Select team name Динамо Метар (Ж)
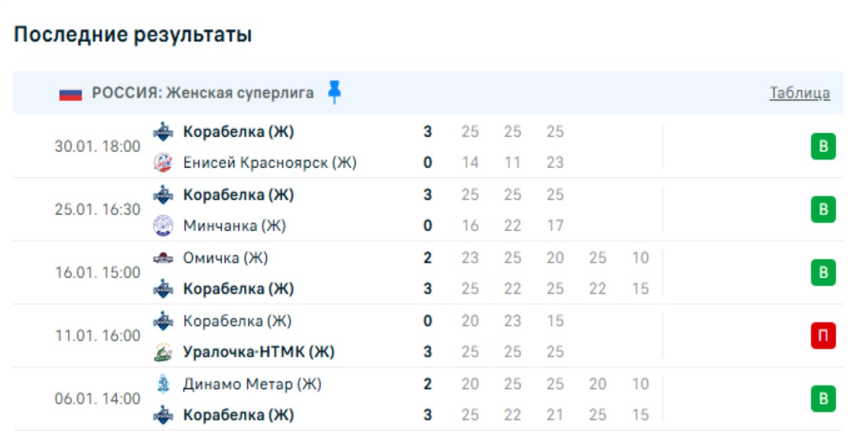The width and height of the screenshot is (851, 431). click(252, 385)
